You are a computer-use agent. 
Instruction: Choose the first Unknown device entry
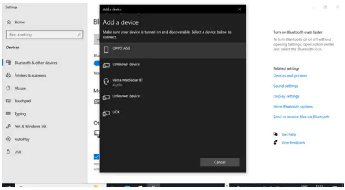(x=173, y=66)
